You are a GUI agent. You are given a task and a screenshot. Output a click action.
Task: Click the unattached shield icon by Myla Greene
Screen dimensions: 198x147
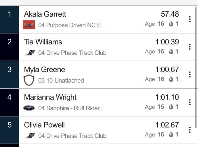coord(29,80)
